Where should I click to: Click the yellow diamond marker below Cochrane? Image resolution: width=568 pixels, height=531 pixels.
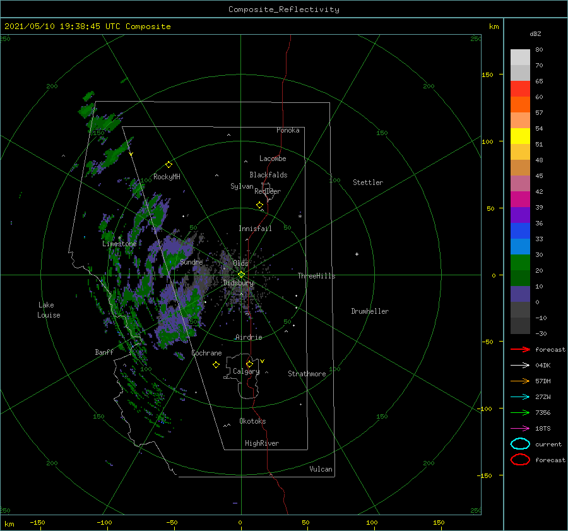(x=216, y=365)
